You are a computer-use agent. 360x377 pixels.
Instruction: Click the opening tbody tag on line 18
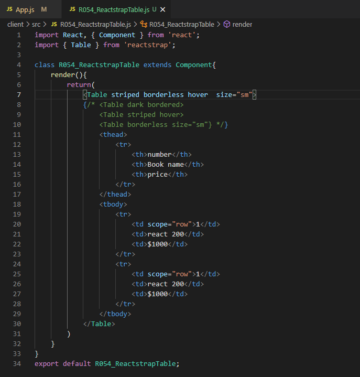click(x=113, y=204)
